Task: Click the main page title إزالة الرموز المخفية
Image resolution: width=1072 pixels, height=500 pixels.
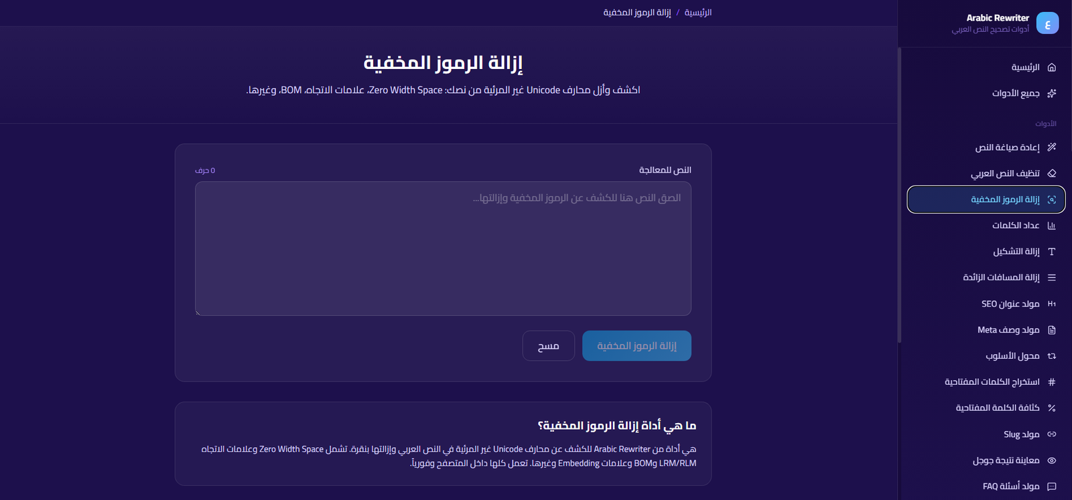Action: click(443, 63)
